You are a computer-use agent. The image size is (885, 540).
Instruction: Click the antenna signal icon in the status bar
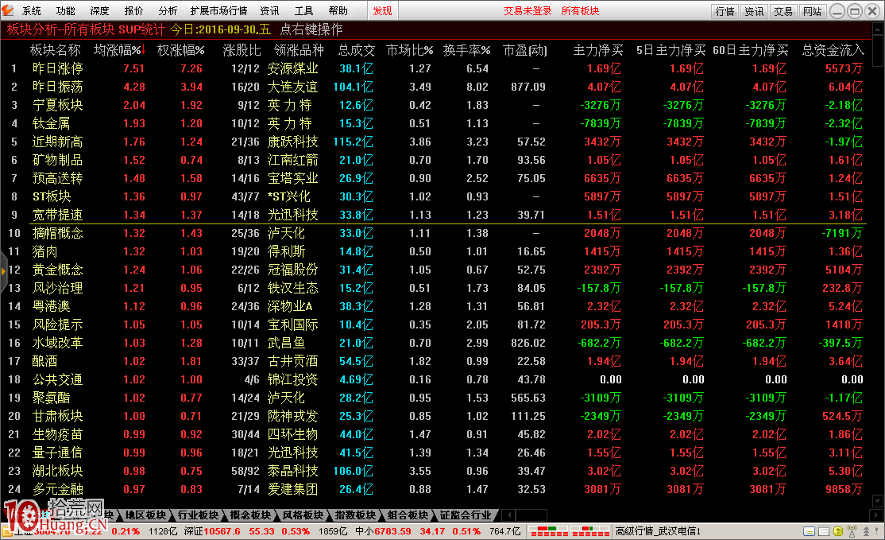tap(852, 531)
